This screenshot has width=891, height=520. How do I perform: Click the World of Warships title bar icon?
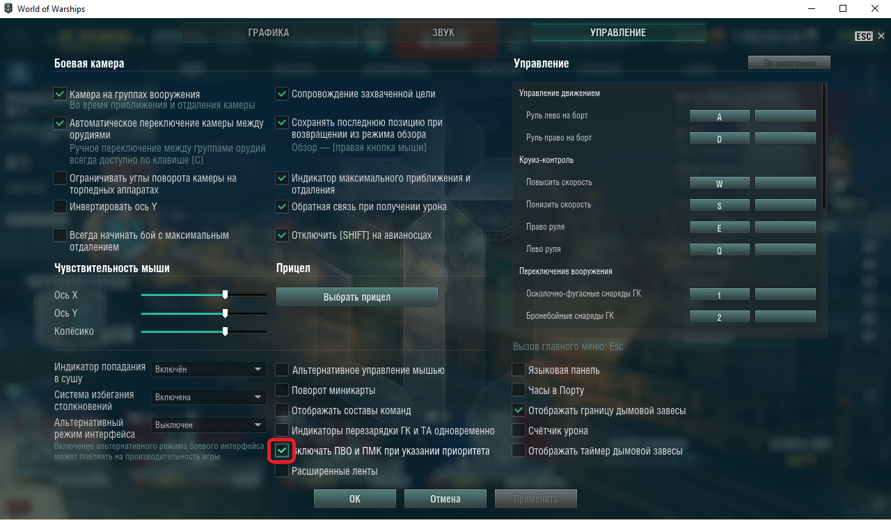coord(8,8)
